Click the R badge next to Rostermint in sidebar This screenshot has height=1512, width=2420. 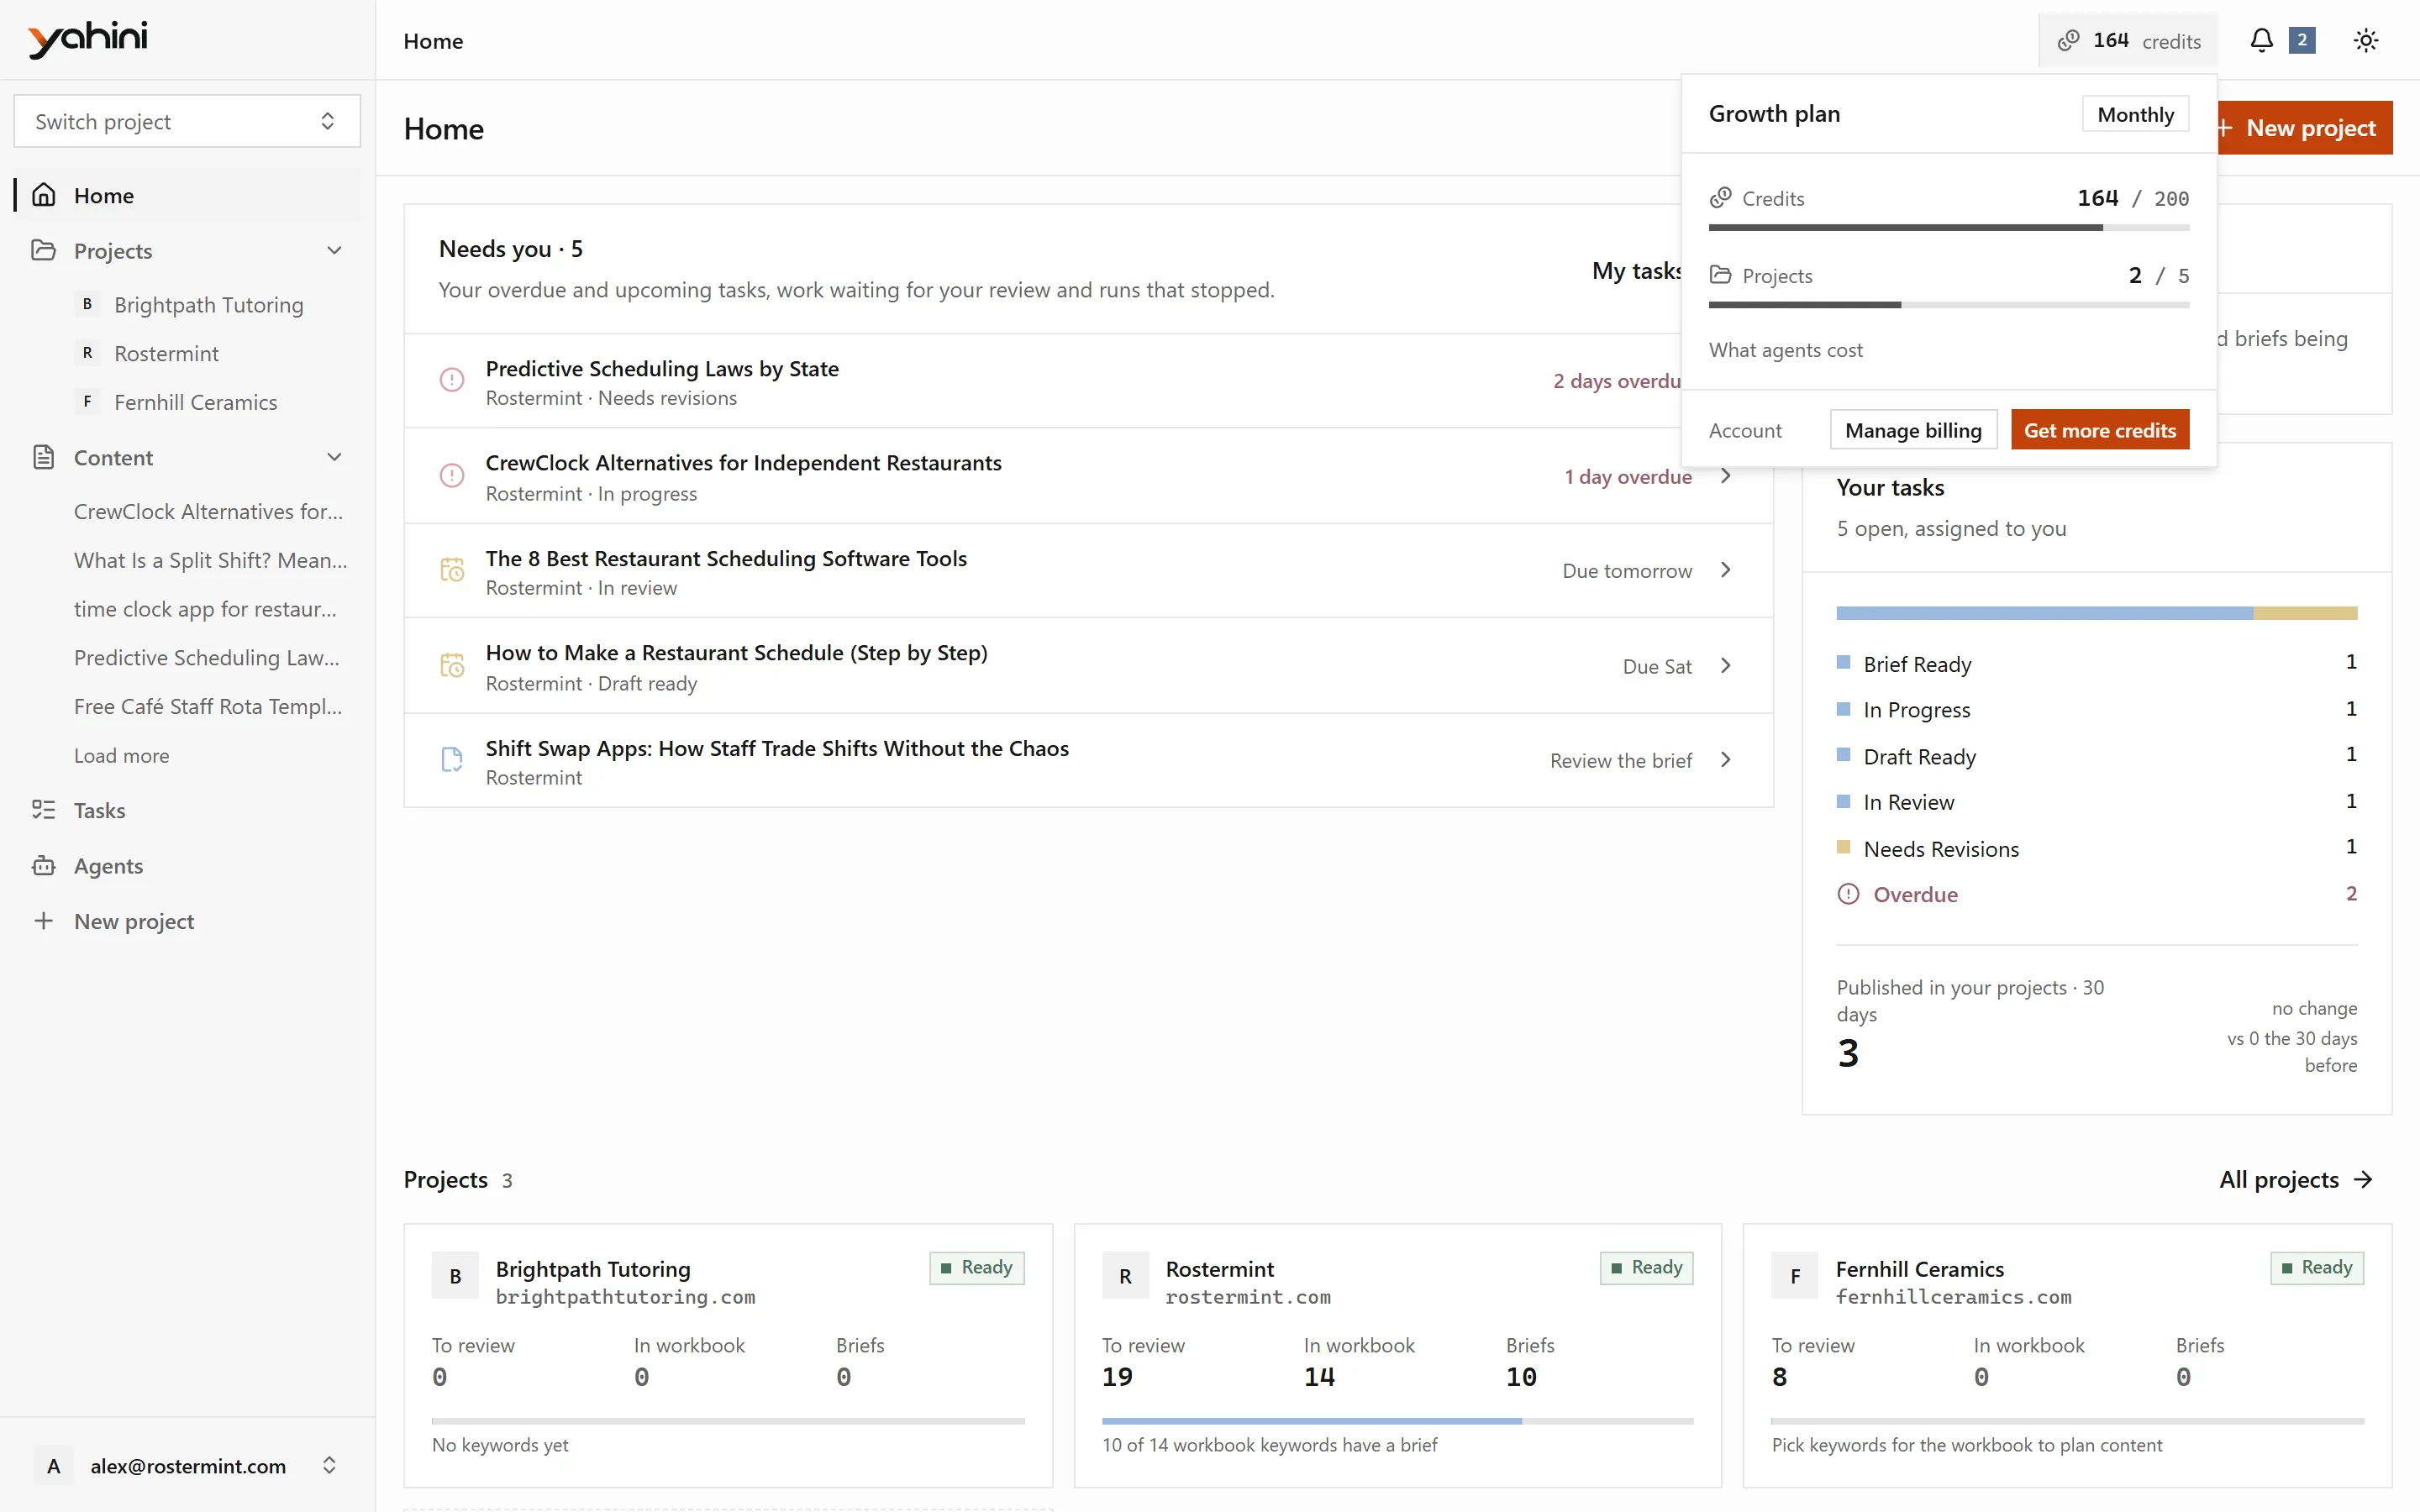87,353
